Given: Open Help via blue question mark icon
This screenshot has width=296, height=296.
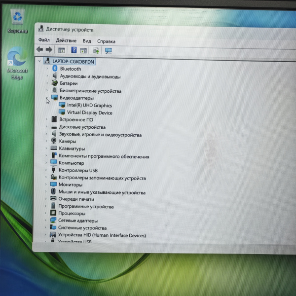Looking at the screenshot, I should pos(74,50).
